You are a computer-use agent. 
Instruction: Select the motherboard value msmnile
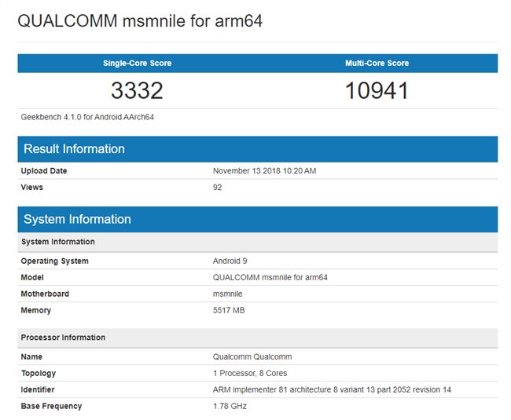point(227,294)
